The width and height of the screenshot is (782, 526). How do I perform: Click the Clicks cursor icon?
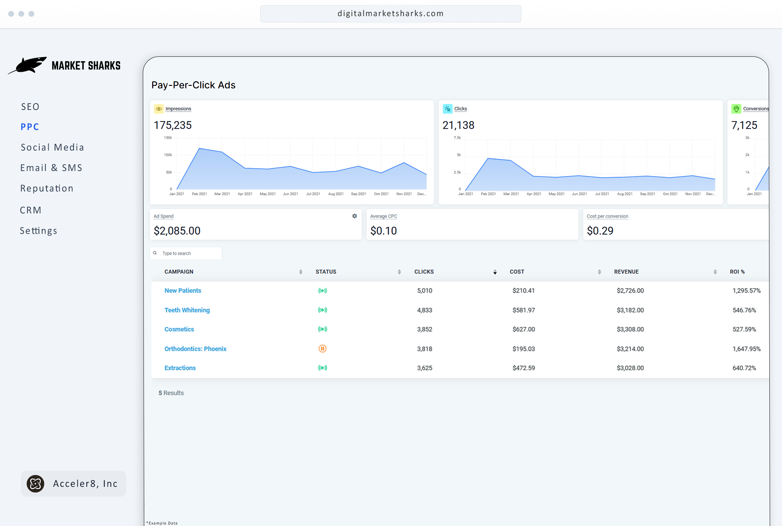click(447, 109)
